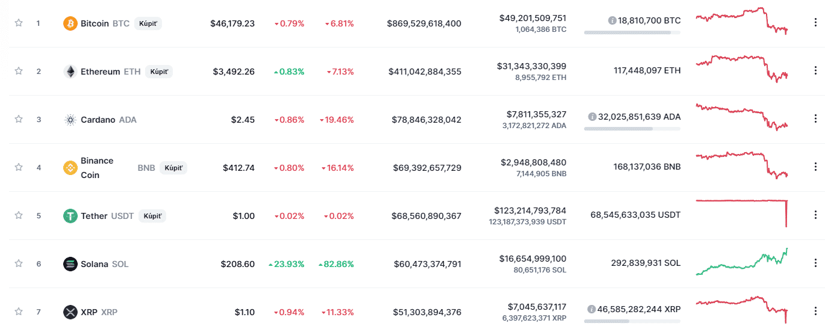
Task: Click the Tether logo icon
Action: click(x=70, y=216)
